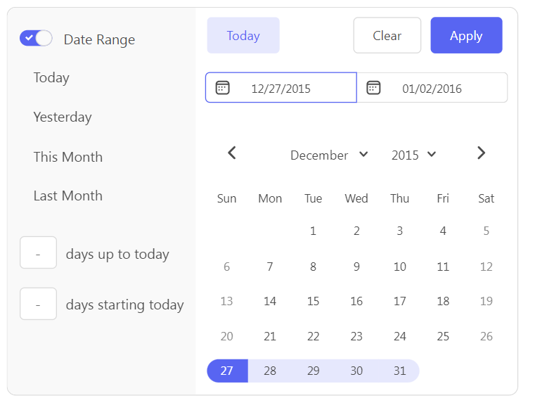Choose the This Month preset

coord(68,157)
